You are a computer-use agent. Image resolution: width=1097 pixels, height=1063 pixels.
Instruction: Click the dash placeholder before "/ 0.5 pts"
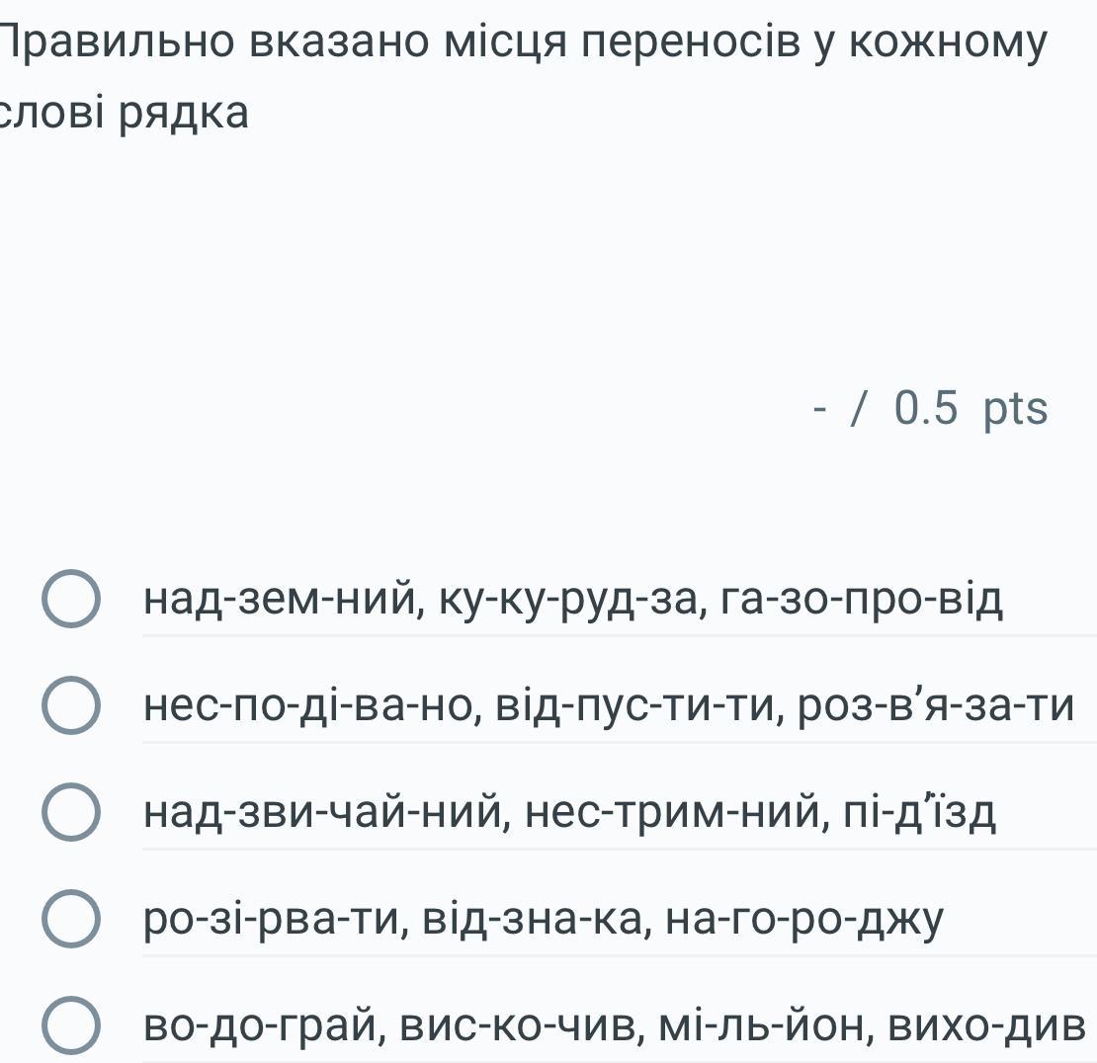819,408
